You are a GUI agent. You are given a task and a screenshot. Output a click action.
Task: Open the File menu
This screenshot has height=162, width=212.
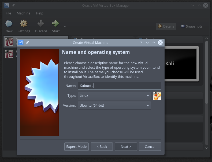click(x=8, y=13)
